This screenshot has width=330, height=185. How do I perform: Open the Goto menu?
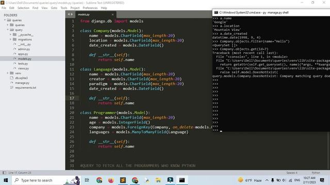54,8
